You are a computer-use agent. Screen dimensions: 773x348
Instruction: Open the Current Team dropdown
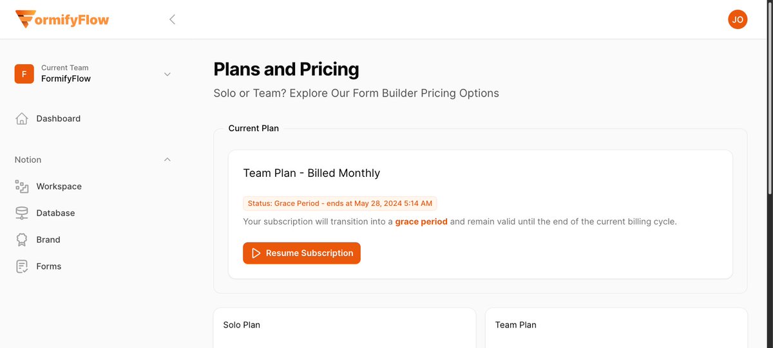[x=167, y=74]
